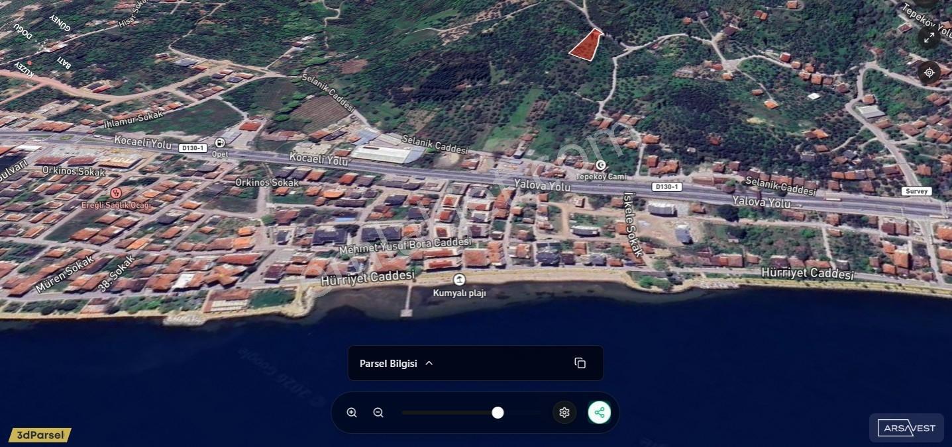
Task: Click the Opet gas station marker
Action: click(219, 143)
